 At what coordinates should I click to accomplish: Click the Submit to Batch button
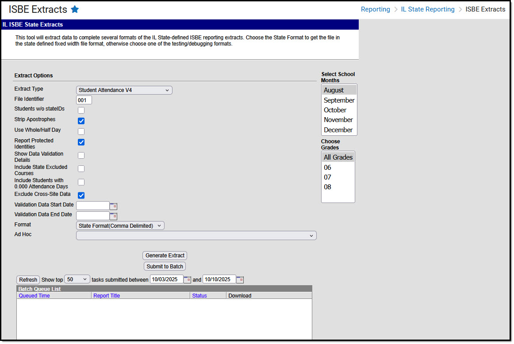[165, 266]
